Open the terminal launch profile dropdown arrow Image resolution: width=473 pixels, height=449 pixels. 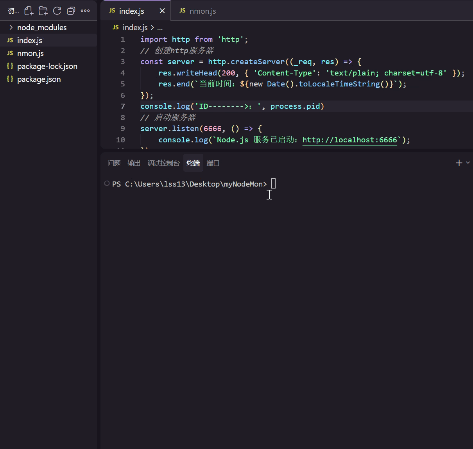(x=468, y=163)
